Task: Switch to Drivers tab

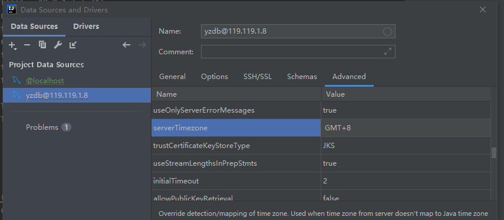Action: 86,27
